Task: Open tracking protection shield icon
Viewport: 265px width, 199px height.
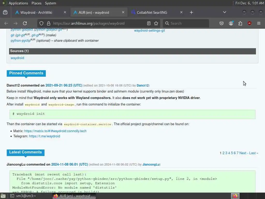Action: (x=41, y=23)
